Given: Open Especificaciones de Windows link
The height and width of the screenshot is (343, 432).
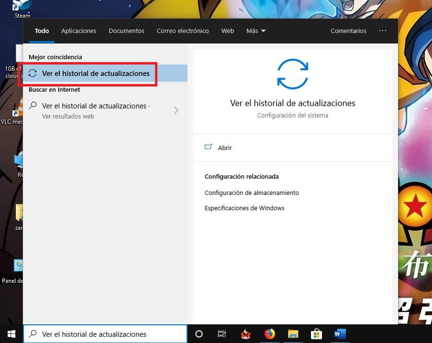Looking at the screenshot, I should 244,208.
